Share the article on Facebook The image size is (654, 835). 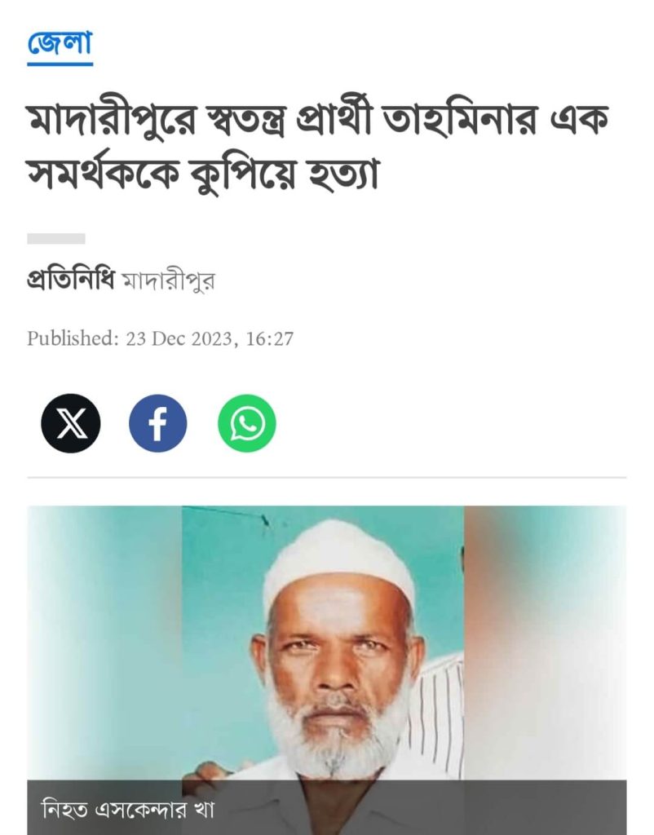click(158, 423)
